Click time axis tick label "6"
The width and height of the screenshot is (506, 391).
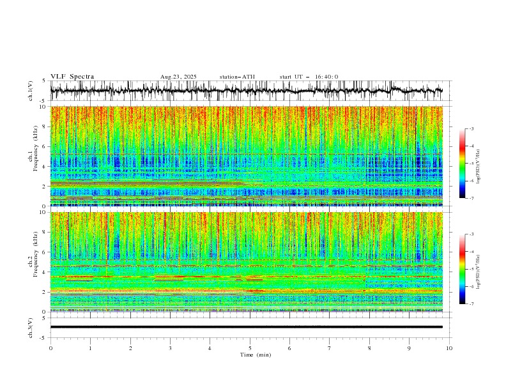[x=290, y=348]
